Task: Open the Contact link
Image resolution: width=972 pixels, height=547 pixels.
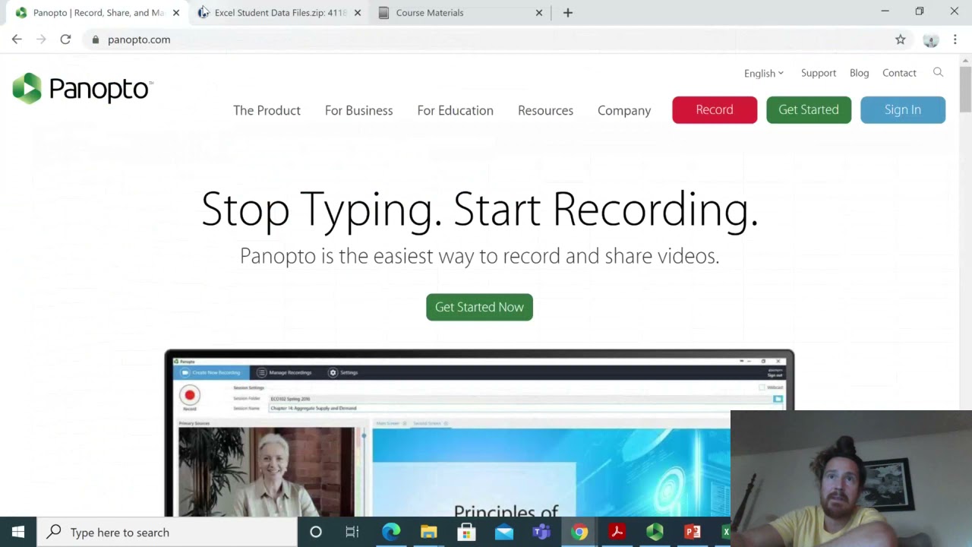Action: click(x=899, y=73)
